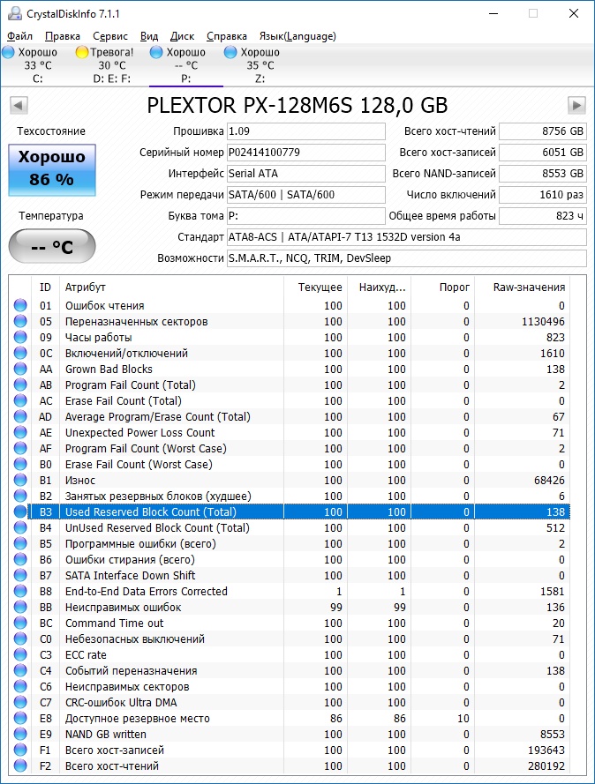Click the Хорошо 86 % health status button
This screenshot has height=784, width=595.
pyautogui.click(x=52, y=169)
